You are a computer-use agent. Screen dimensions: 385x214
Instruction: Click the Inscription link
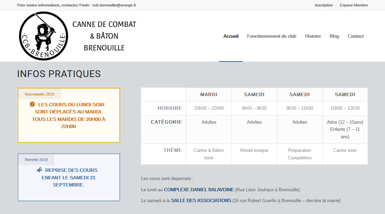pyautogui.click(x=323, y=5)
